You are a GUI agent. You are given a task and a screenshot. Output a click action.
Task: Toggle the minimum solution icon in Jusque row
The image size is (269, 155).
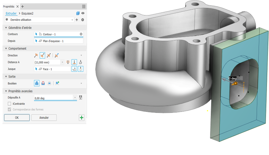tap(81, 69)
